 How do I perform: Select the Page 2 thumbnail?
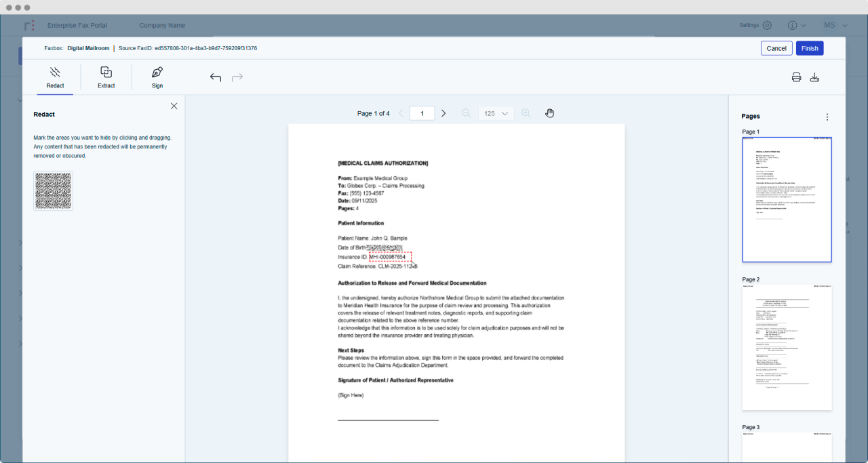tap(787, 346)
